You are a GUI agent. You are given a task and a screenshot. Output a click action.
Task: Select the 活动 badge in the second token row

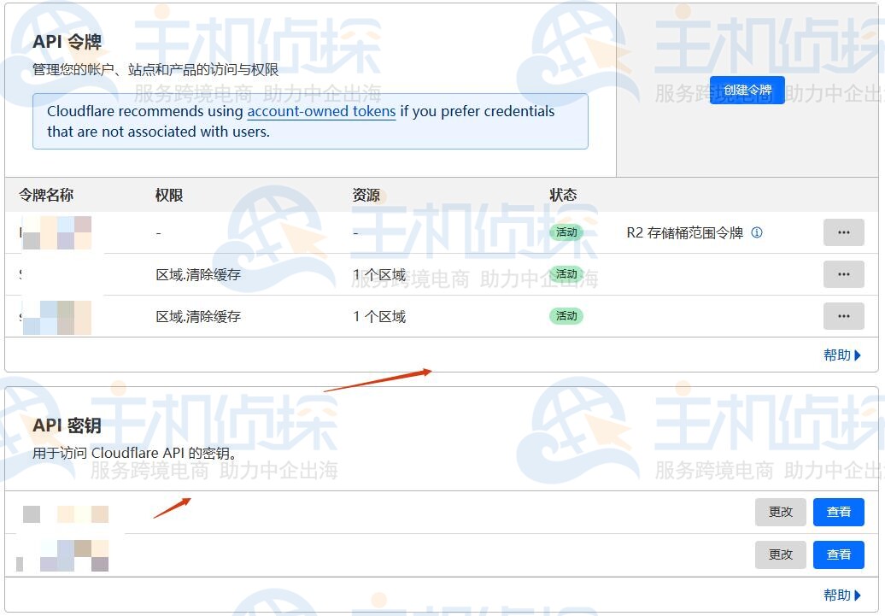(x=566, y=274)
